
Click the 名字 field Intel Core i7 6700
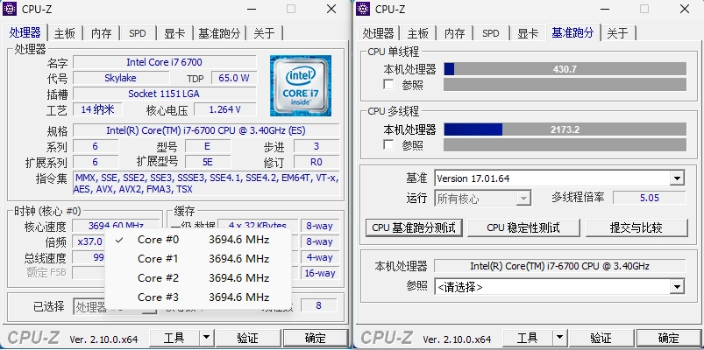(x=164, y=62)
